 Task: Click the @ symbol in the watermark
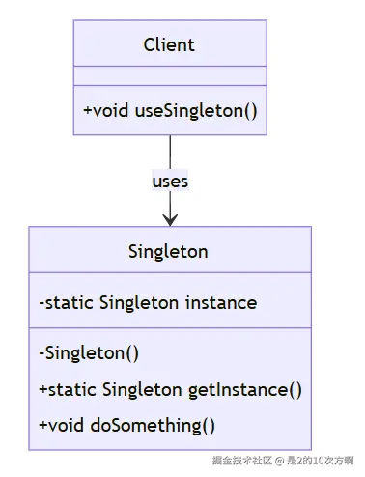(280, 461)
